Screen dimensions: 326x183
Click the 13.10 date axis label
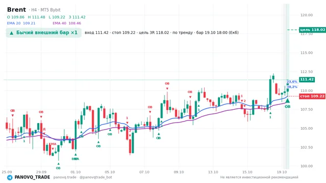(213, 172)
